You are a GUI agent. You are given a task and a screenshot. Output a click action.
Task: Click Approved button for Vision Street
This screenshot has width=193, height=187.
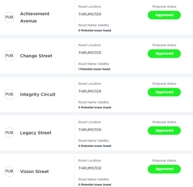pos(164,169)
